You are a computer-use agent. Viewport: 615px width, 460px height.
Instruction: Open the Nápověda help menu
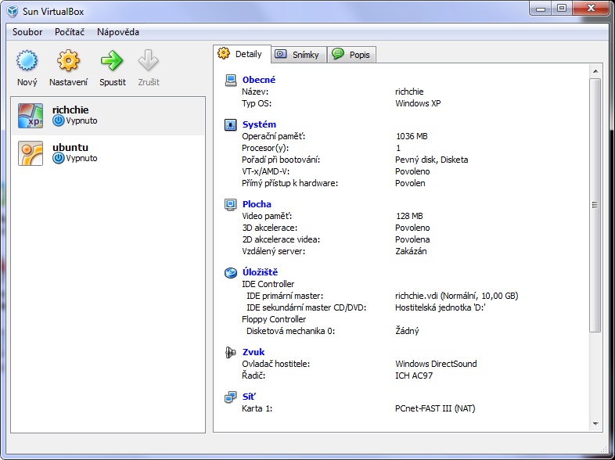[118, 32]
